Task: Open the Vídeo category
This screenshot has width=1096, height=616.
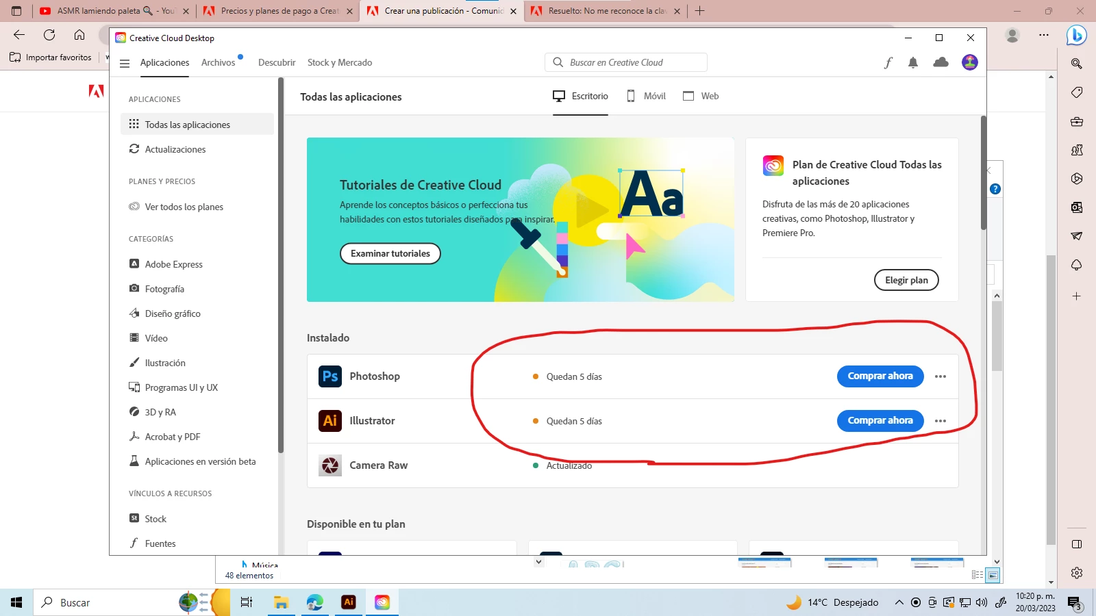Action: pos(197,338)
